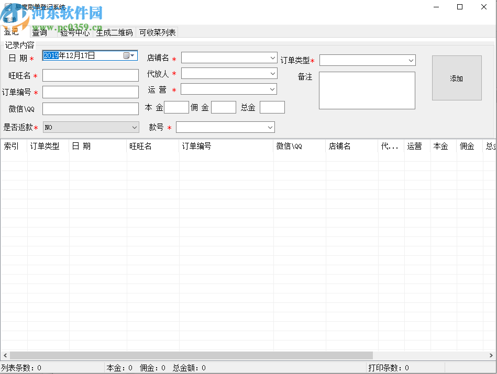This screenshot has width=497, height=374.
Task: Expand the 运营 dropdown
Action: point(272,89)
